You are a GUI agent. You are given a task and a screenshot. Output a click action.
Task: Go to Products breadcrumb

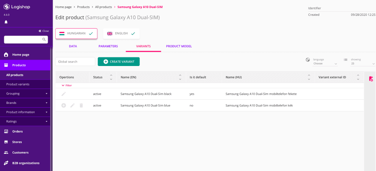click(x=83, y=7)
